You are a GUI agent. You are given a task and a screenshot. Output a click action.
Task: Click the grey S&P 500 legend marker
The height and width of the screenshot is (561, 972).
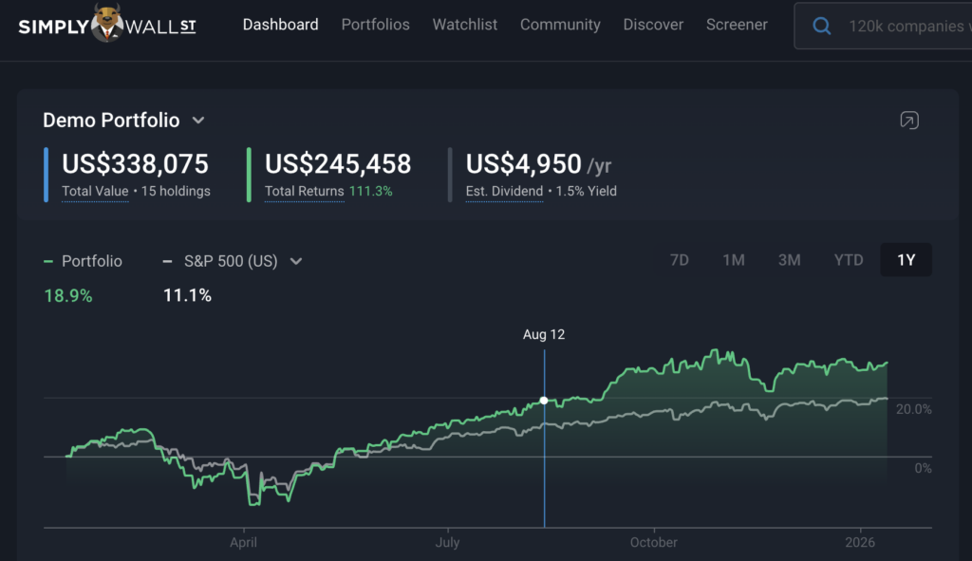(x=166, y=260)
